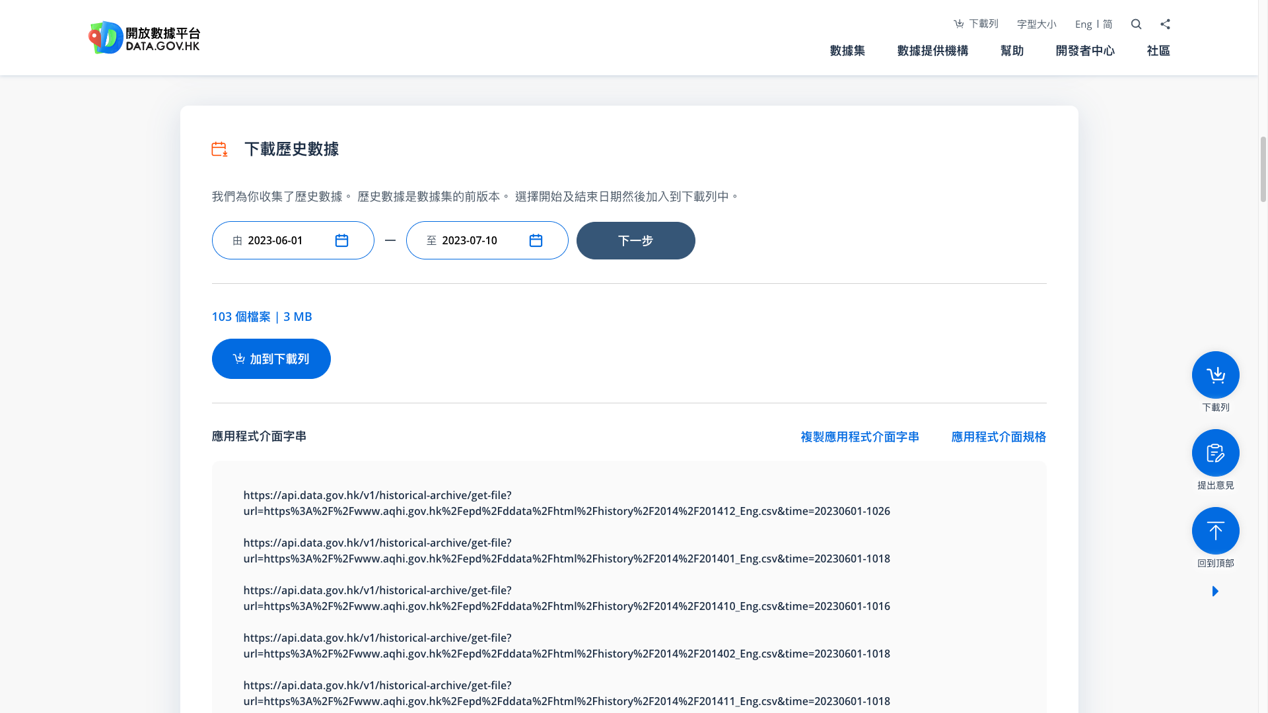This screenshot has width=1268, height=713.
Task: Open the 提出意見 feedback panel
Action: 1215,452
